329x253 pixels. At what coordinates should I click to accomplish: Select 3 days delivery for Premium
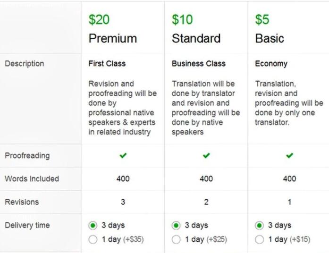pyautogui.click(x=93, y=226)
